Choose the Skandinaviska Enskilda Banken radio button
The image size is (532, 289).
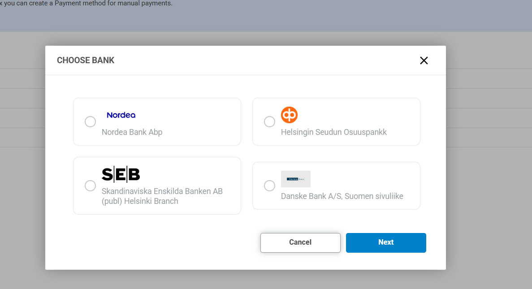tap(90, 186)
